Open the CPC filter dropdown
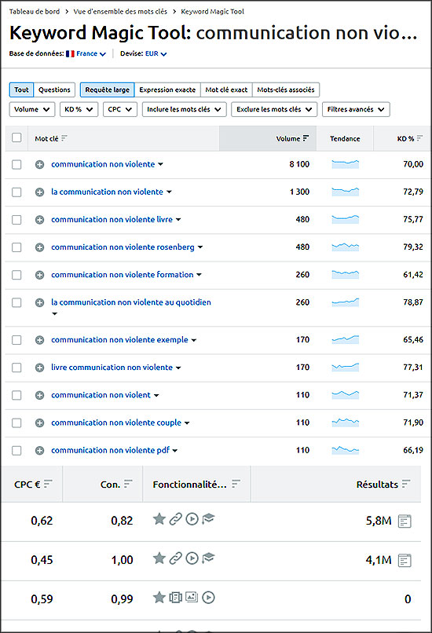 [x=120, y=109]
